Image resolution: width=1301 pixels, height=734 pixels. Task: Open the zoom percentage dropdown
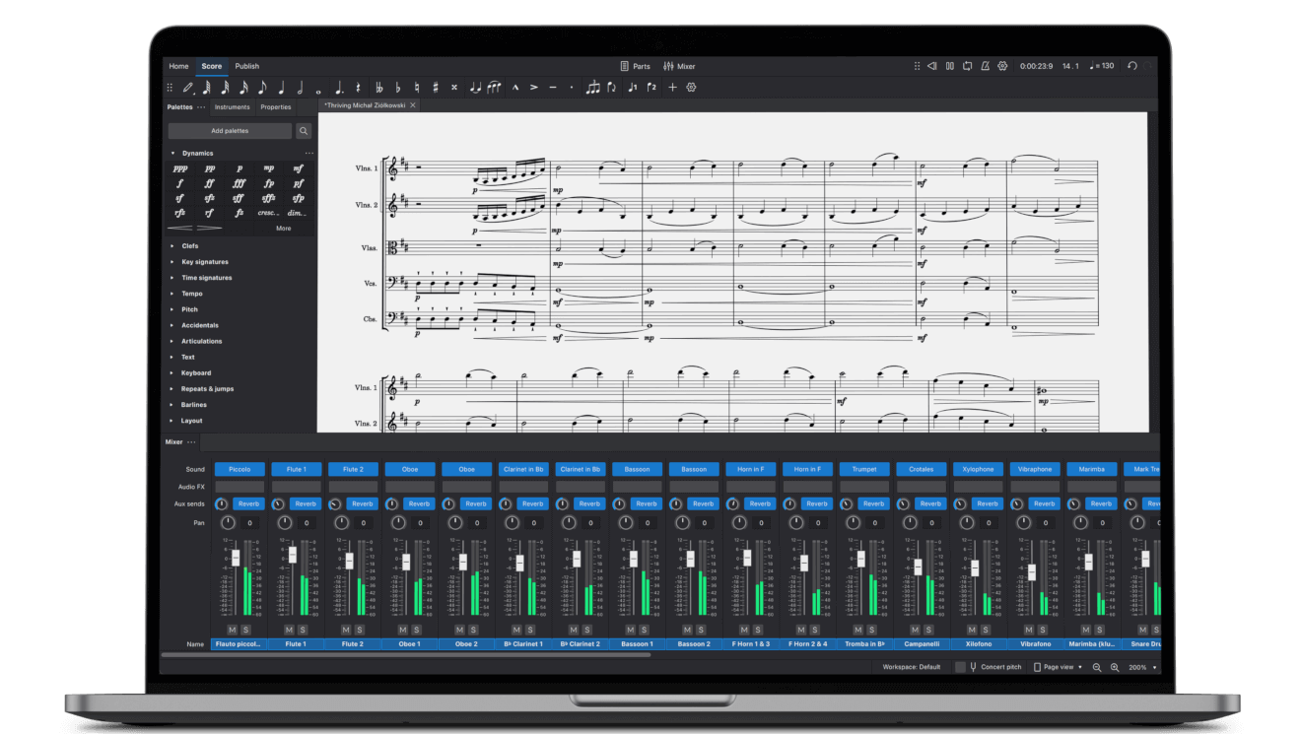coord(1140,667)
